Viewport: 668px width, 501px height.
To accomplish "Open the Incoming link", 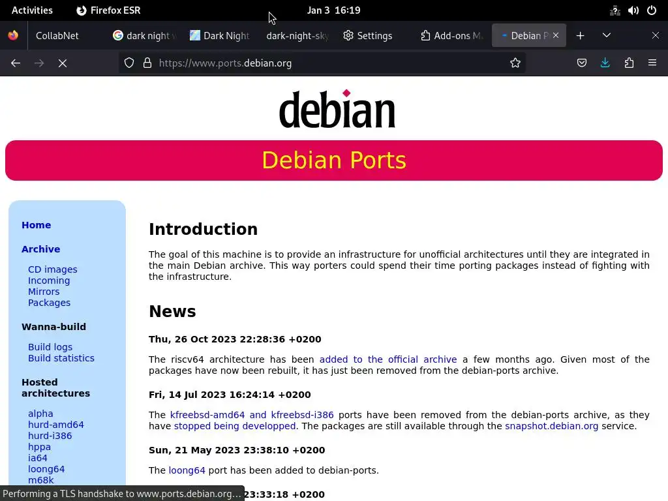I will (49, 281).
